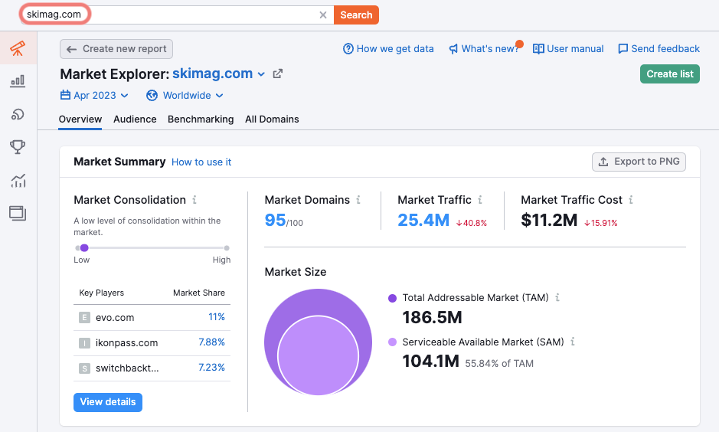Viewport: 719px width, 432px height.
Task: Click the Total Addressable Market info icon
Action: [x=557, y=298]
